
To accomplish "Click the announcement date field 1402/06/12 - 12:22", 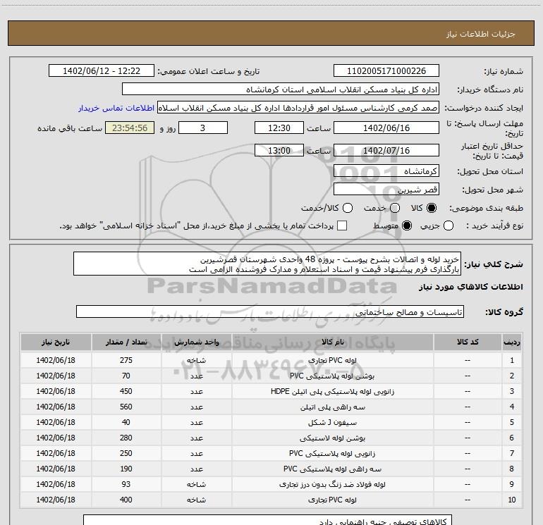I will 102,71.
